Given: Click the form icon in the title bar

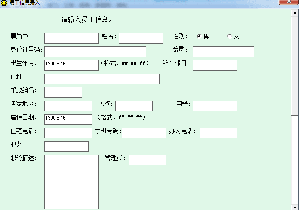Looking at the screenshot, I should click(4, 3).
